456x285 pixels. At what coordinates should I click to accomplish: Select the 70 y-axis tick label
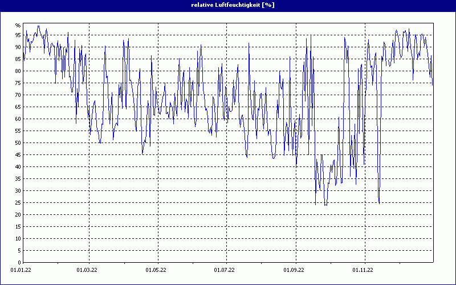coord(17,95)
